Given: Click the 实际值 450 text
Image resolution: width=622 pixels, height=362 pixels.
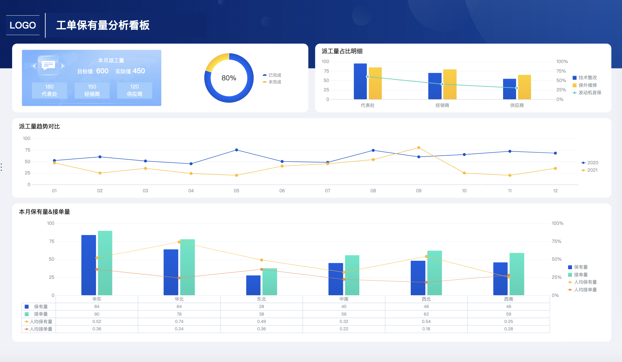Looking at the screenshot, I should pos(130,71).
